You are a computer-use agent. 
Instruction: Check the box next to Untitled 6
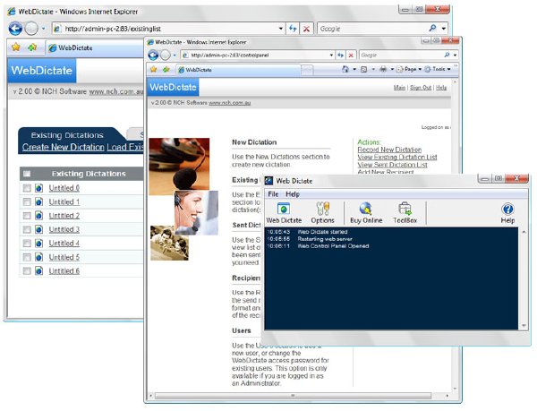(27, 271)
